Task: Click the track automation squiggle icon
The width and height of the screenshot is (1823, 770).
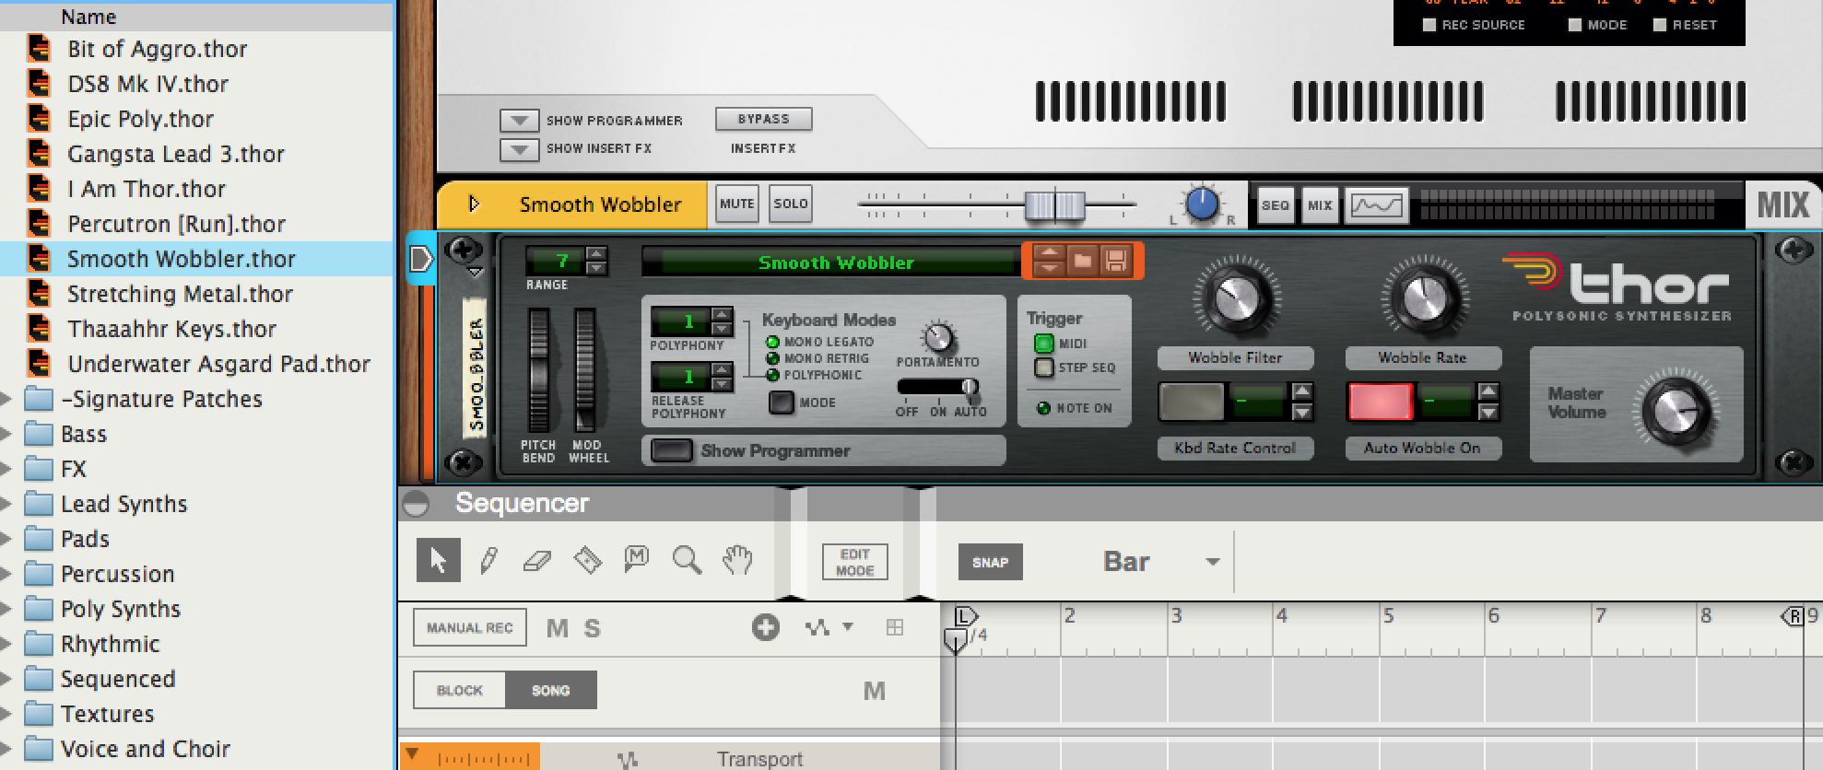Action: pyautogui.click(x=817, y=628)
